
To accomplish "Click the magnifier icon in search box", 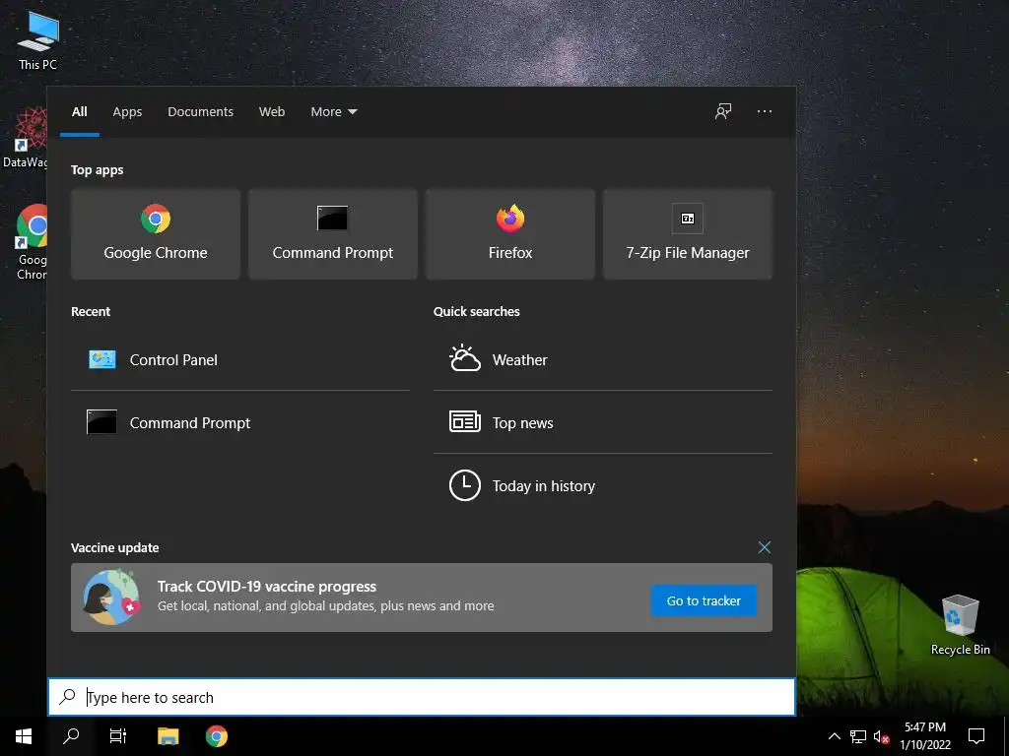I will 68,697.
